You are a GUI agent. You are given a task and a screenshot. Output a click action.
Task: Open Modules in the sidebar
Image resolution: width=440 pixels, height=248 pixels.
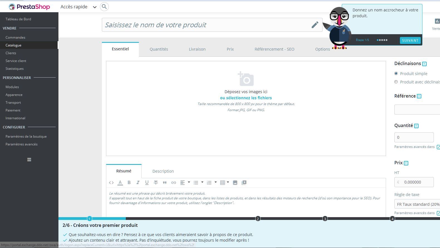pyautogui.click(x=12, y=87)
